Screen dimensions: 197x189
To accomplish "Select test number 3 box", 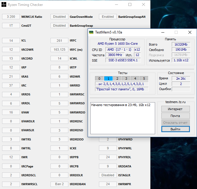I will (126, 79).
